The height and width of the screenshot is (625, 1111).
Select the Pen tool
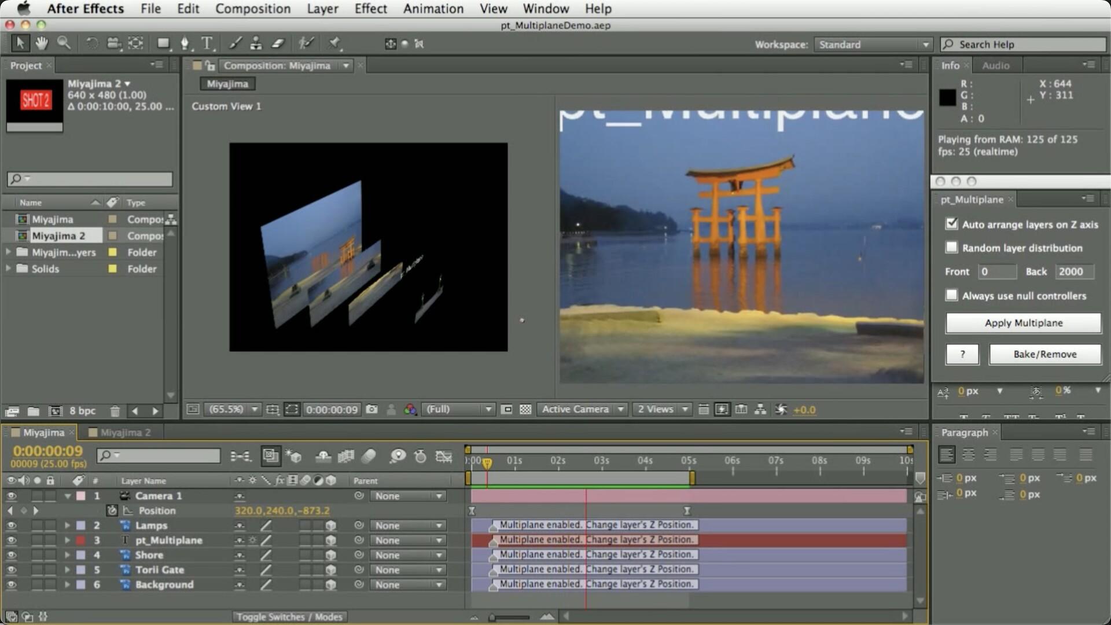tap(185, 43)
